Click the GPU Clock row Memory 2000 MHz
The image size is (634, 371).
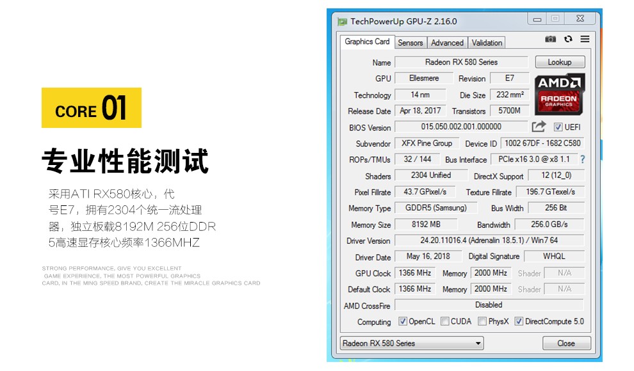tap(491, 273)
